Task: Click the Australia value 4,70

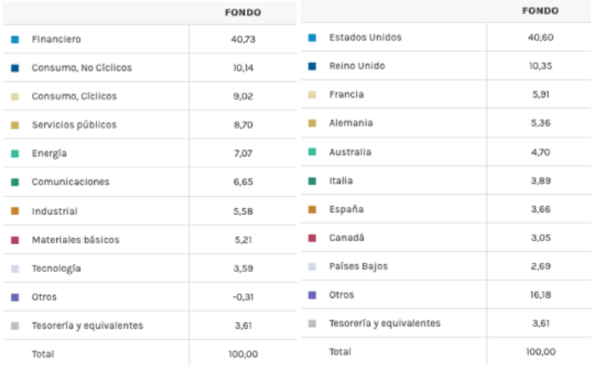Action: coord(541,152)
